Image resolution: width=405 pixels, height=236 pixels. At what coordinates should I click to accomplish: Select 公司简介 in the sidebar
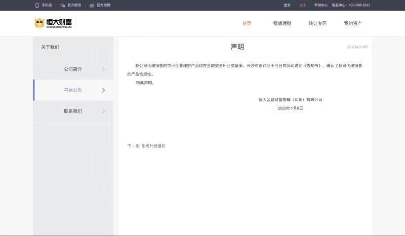pyautogui.click(x=73, y=69)
